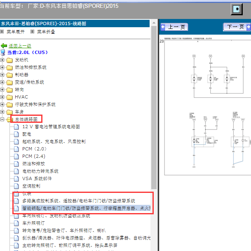
Task: Click the 转向 folder icon
Action: (9, 90)
